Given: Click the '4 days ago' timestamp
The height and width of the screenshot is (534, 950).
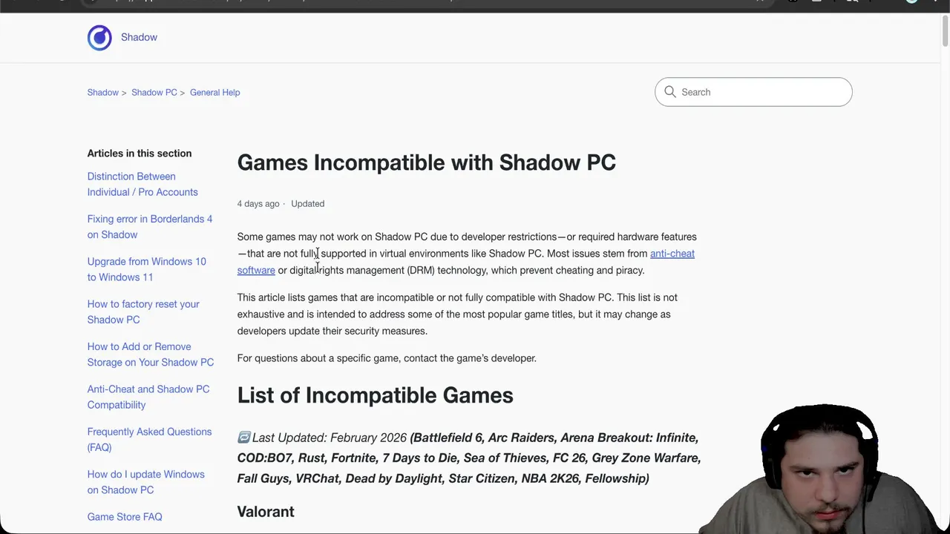Looking at the screenshot, I should pos(258,204).
